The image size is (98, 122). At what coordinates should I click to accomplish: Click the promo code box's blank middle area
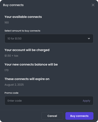coord(51,101)
